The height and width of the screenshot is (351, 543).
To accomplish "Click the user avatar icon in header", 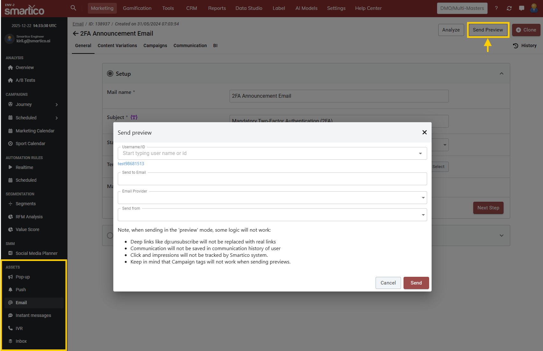I will [534, 8].
